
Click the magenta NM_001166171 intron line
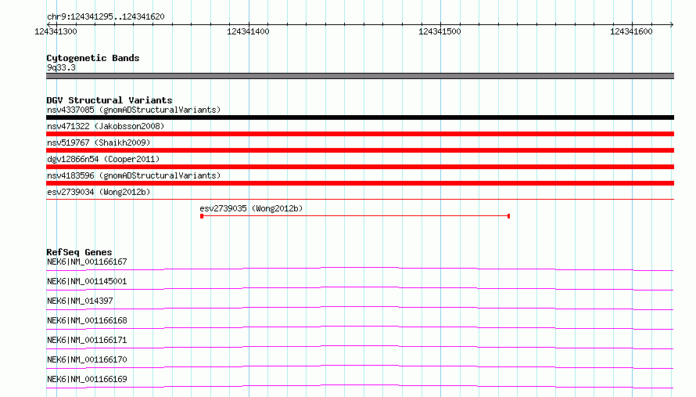coord(360,346)
